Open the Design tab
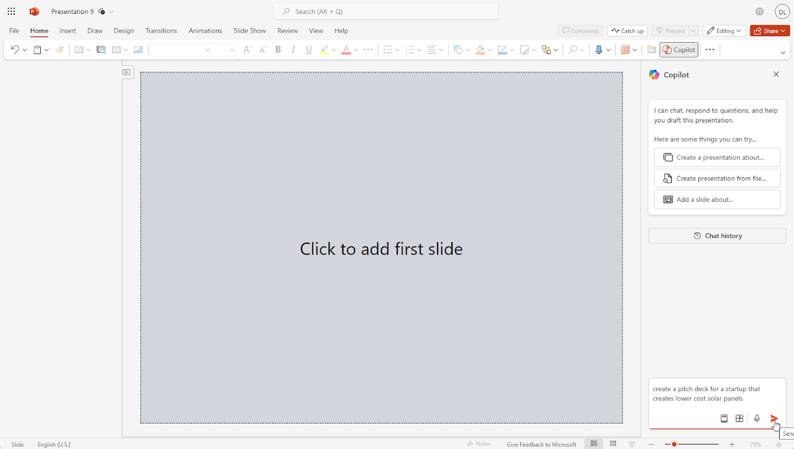The width and height of the screenshot is (794, 449). 124,31
